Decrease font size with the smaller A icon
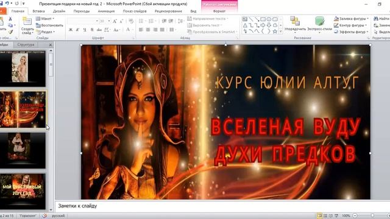This screenshot has height=219, width=390. click(x=121, y=21)
